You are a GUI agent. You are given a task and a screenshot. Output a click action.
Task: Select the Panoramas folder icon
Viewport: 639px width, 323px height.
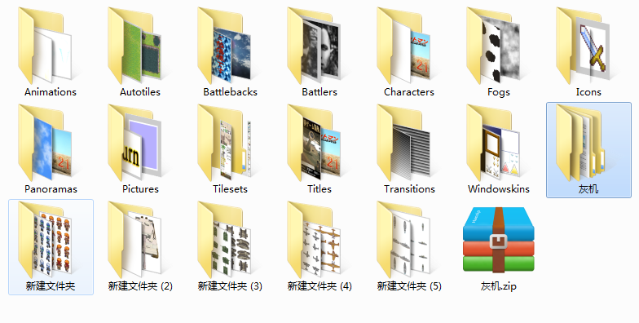coord(45,142)
